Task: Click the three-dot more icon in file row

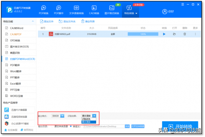Action: pyautogui.click(x=195, y=34)
